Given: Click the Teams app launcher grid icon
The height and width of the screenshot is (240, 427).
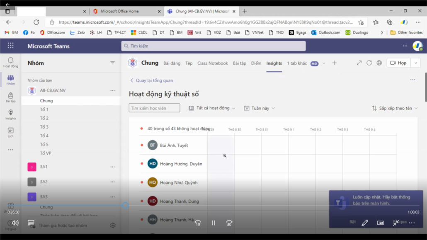Looking at the screenshot, I should pos(10,46).
